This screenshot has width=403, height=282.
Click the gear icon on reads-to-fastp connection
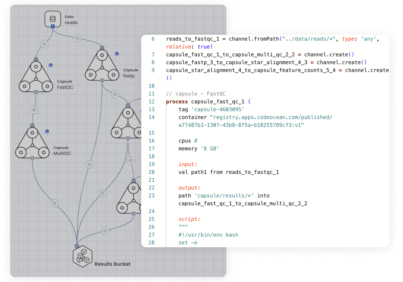[77, 38]
